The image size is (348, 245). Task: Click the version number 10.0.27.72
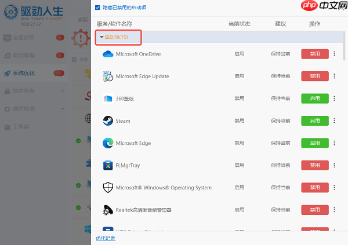pos(31,24)
